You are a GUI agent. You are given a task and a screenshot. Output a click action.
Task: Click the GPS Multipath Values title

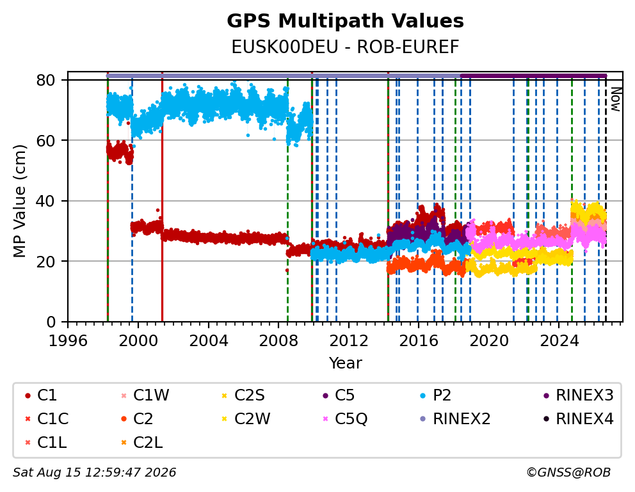345,21
